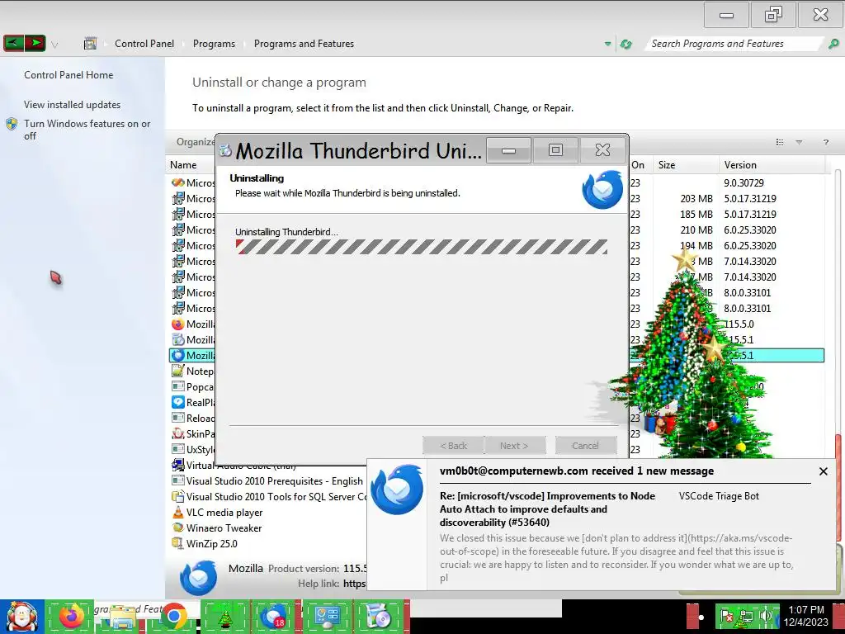Screen dimensions: 845x634
Task: Sort by the Name column header
Action: (183, 165)
